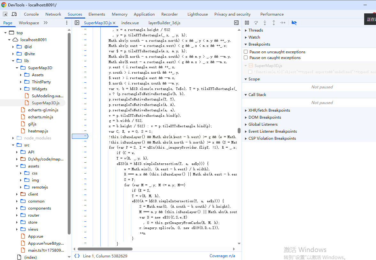
Task: Toggle pretty print curly braces icon
Action: coord(77,256)
